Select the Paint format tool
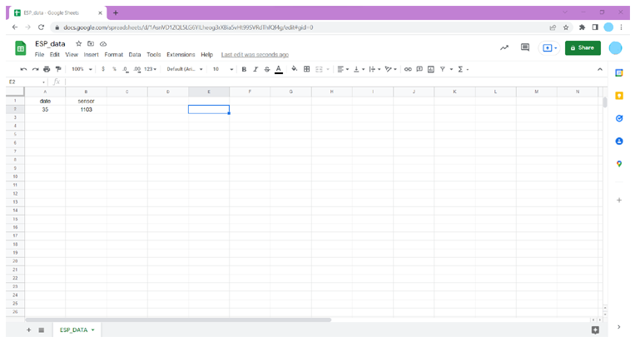Screen dimensions: 640x347 [x=58, y=69]
